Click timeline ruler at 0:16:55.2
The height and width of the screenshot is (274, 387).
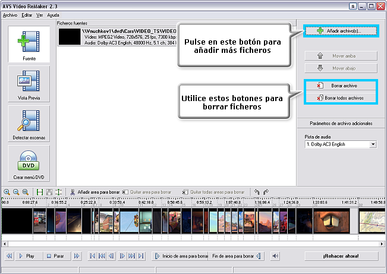point(59,202)
